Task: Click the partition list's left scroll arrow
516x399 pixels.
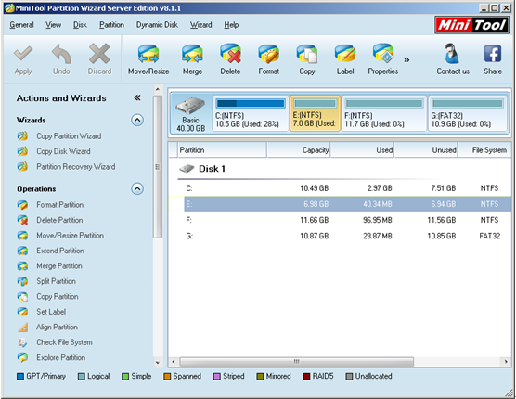Action: [x=174, y=362]
